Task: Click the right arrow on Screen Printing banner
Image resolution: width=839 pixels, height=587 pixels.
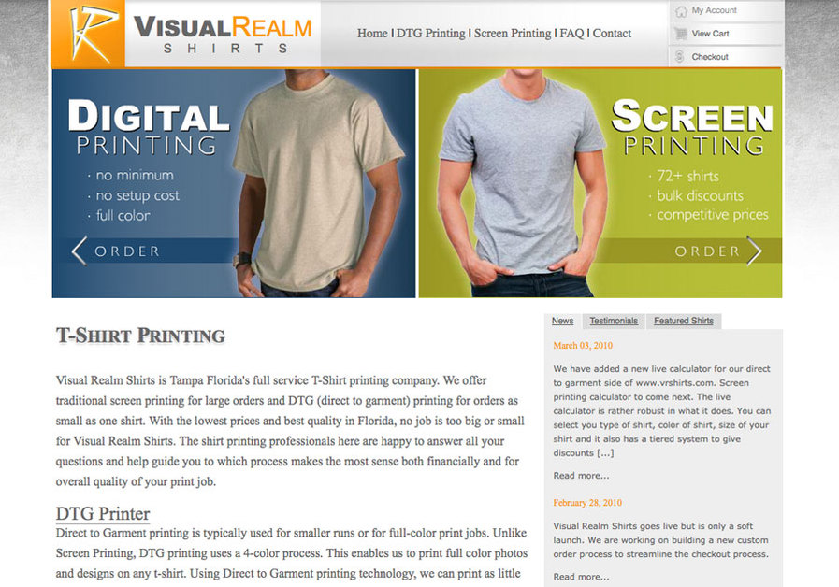Action: coord(754,251)
